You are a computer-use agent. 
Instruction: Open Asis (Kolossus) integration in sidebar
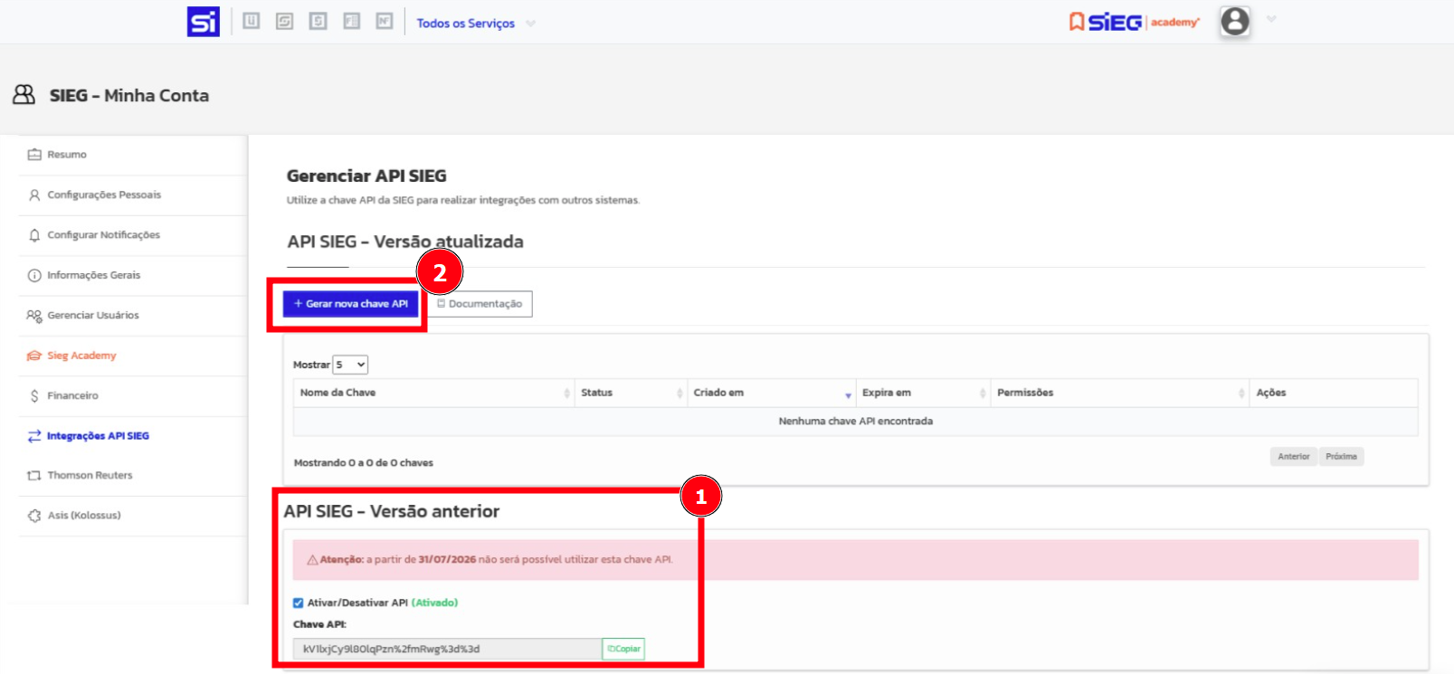coord(83,516)
